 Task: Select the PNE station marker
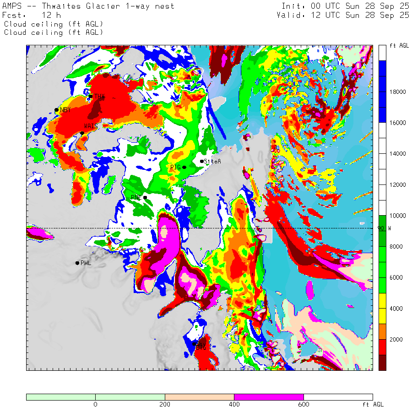pos(145,198)
